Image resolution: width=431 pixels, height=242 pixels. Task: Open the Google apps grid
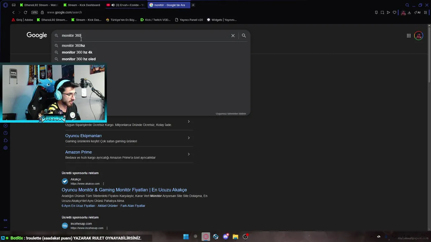tap(408, 35)
